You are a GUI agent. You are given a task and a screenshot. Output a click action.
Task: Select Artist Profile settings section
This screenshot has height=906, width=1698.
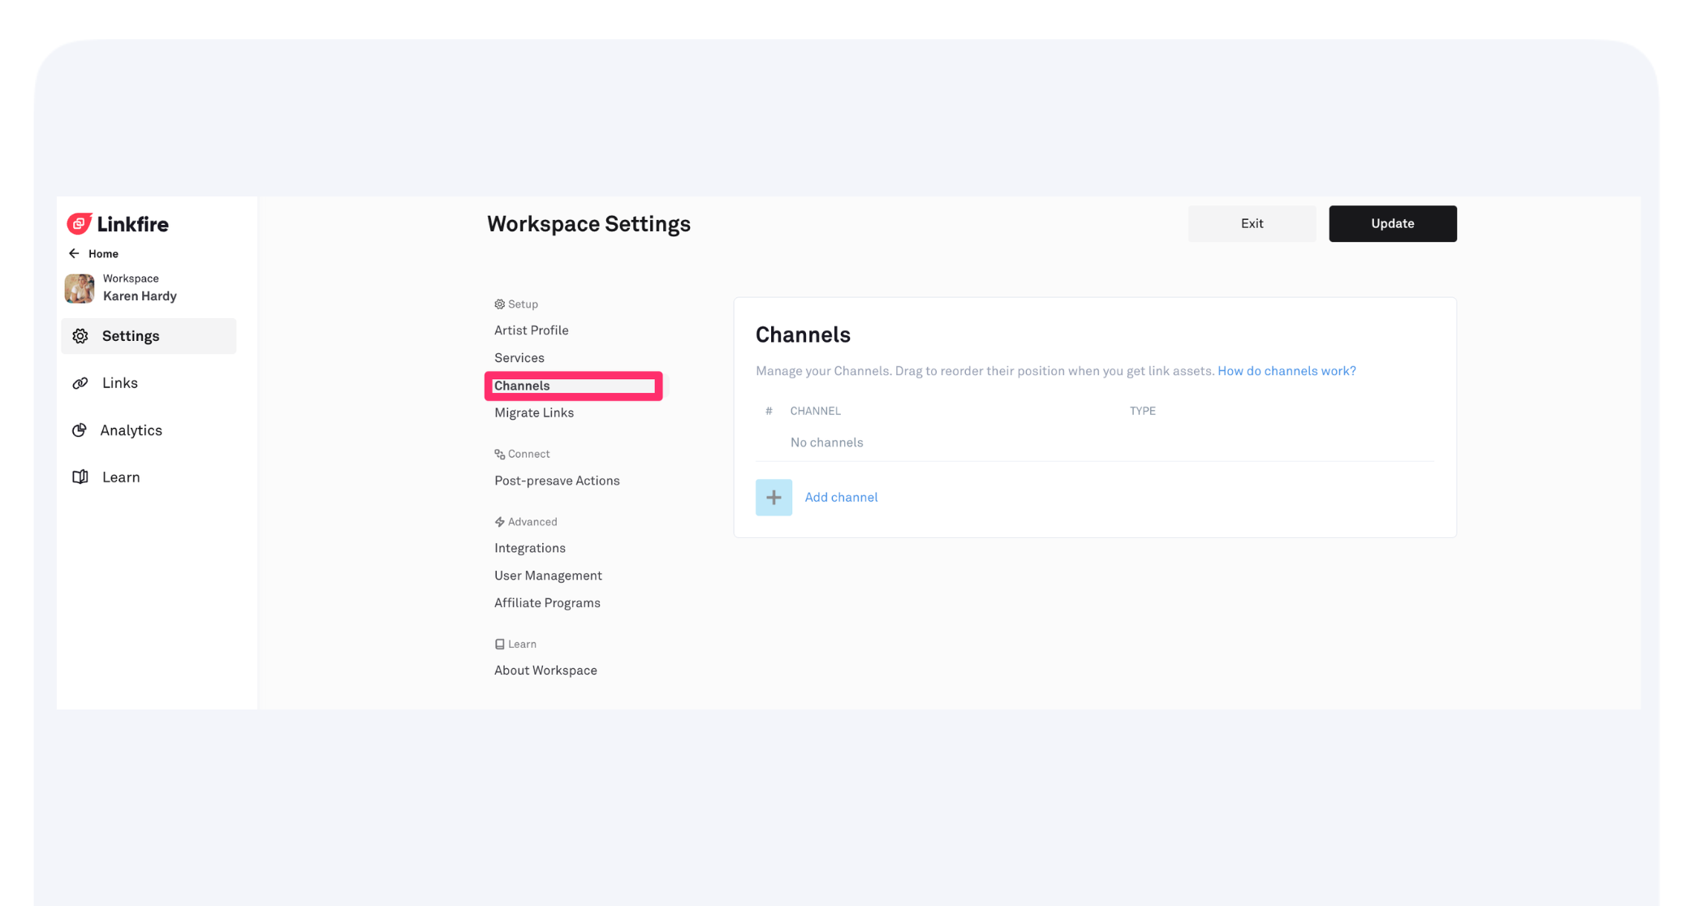pyautogui.click(x=531, y=330)
